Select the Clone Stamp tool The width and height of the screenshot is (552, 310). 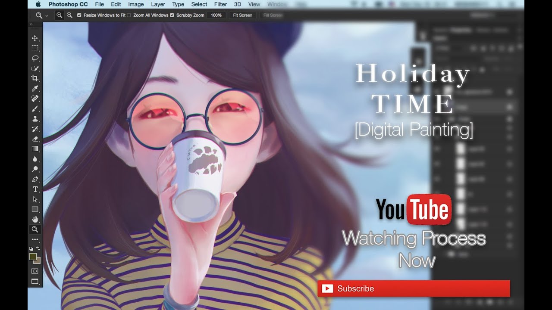pos(35,118)
